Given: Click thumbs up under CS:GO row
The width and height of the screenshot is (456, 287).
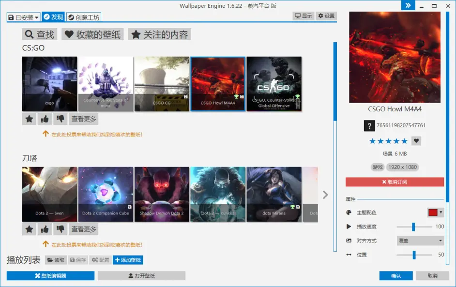Looking at the screenshot, I should tap(45, 119).
